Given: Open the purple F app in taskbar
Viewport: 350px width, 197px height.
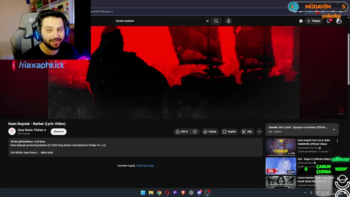Looking at the screenshot, I should pyautogui.click(x=175, y=193).
